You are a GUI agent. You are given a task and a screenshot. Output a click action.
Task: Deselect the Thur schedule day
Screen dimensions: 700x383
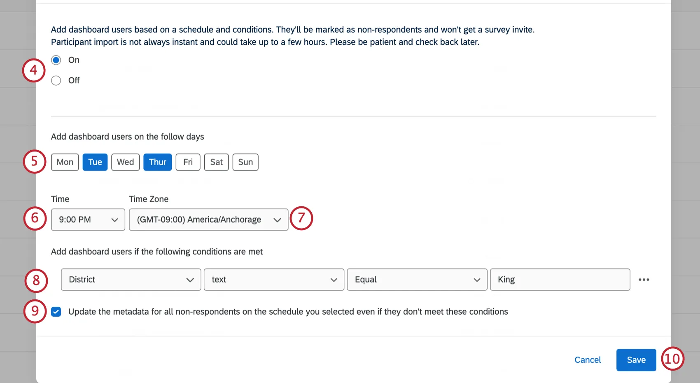157,162
